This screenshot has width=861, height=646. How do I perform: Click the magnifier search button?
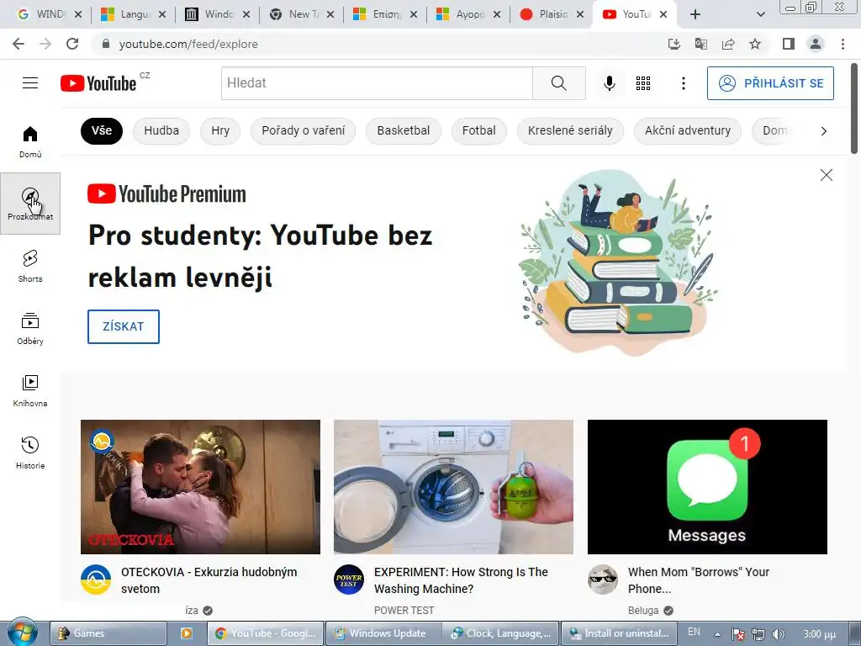coord(558,83)
